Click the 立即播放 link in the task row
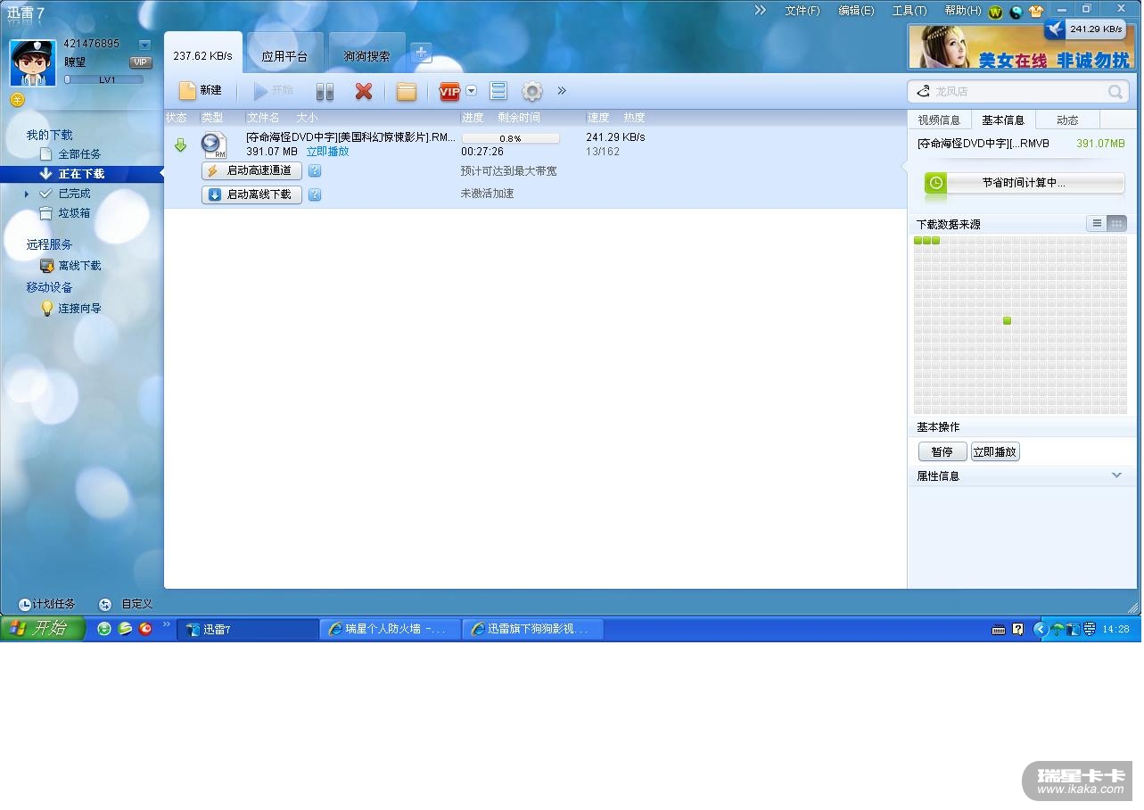Viewport: 1144px width, 810px height. coord(328,152)
